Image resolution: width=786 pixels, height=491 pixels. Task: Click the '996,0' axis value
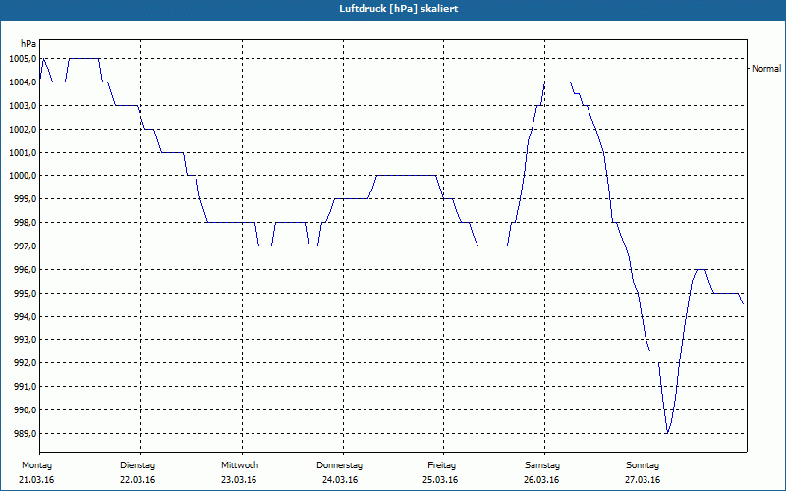click(25, 269)
